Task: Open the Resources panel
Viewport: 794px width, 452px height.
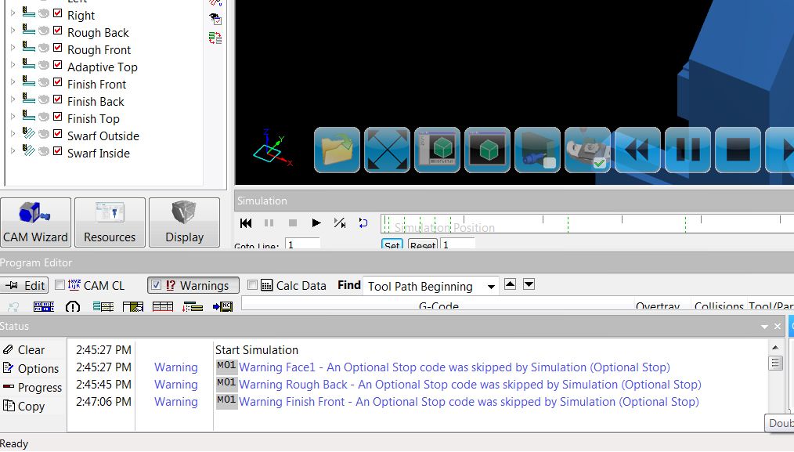Action: pyautogui.click(x=110, y=222)
